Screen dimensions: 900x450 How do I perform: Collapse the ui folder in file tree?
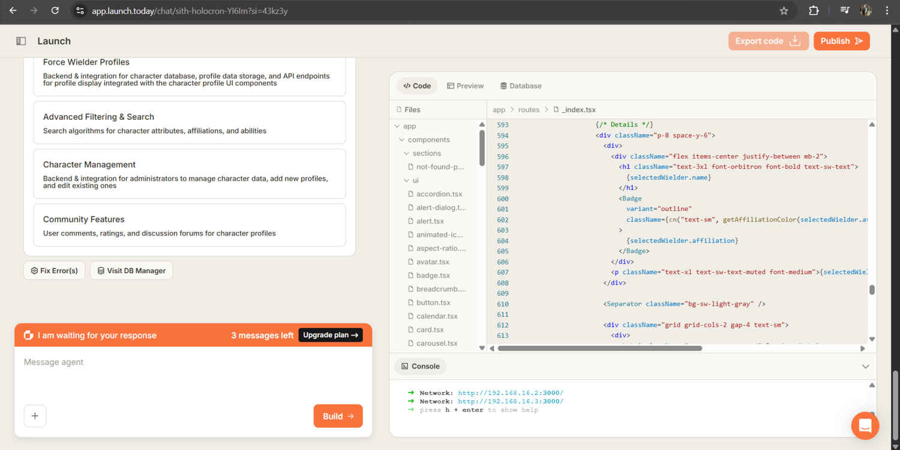coord(407,180)
